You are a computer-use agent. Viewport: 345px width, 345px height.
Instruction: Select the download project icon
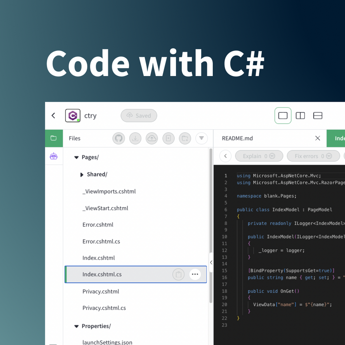click(x=135, y=138)
